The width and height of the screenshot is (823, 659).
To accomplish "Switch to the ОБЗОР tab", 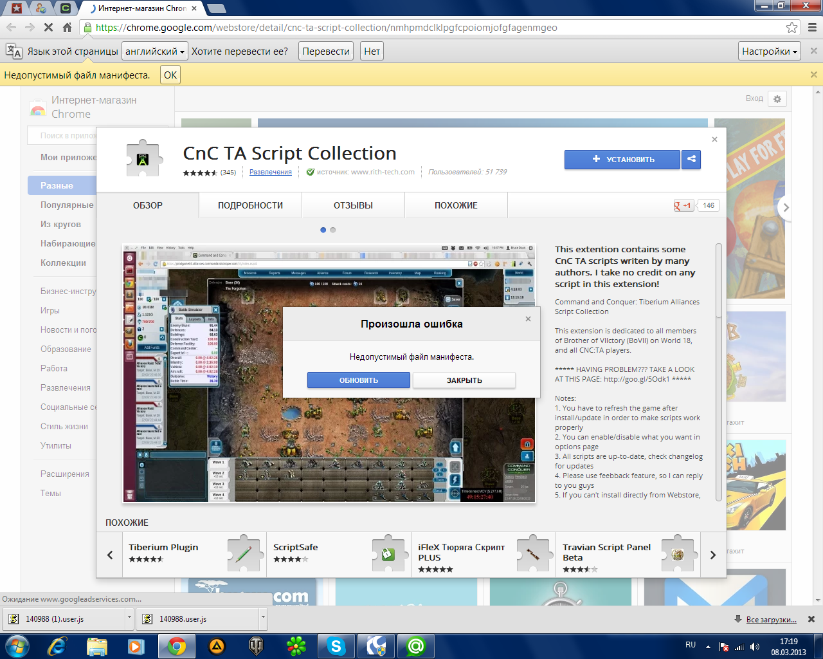I will pyautogui.click(x=148, y=205).
